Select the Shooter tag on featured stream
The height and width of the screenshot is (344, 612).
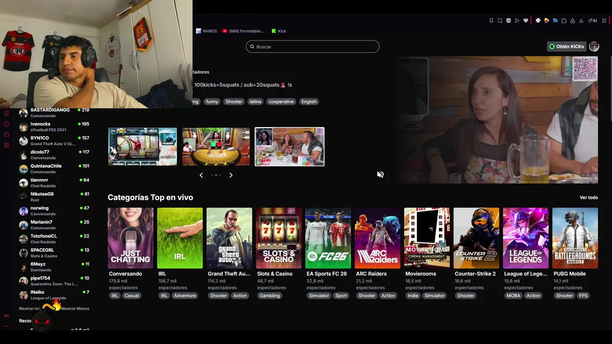[234, 102]
